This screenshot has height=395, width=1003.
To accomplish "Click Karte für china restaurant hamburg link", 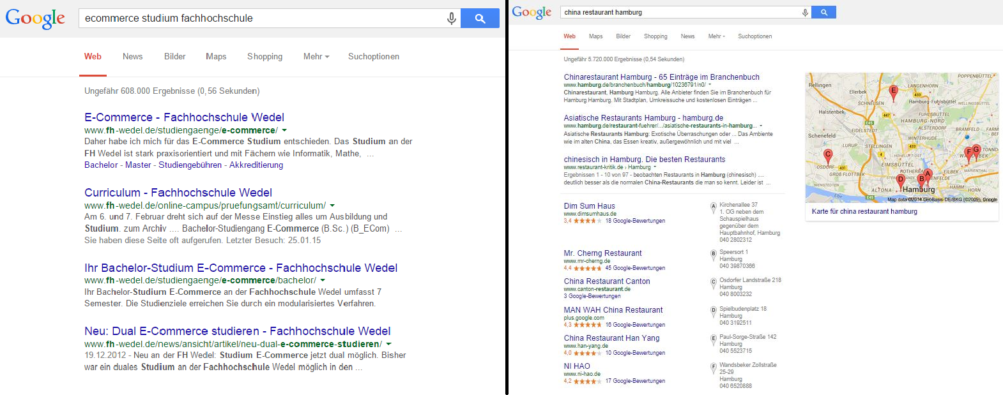I will pos(864,212).
